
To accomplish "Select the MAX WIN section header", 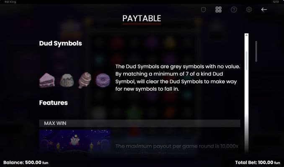I will tap(139, 123).
